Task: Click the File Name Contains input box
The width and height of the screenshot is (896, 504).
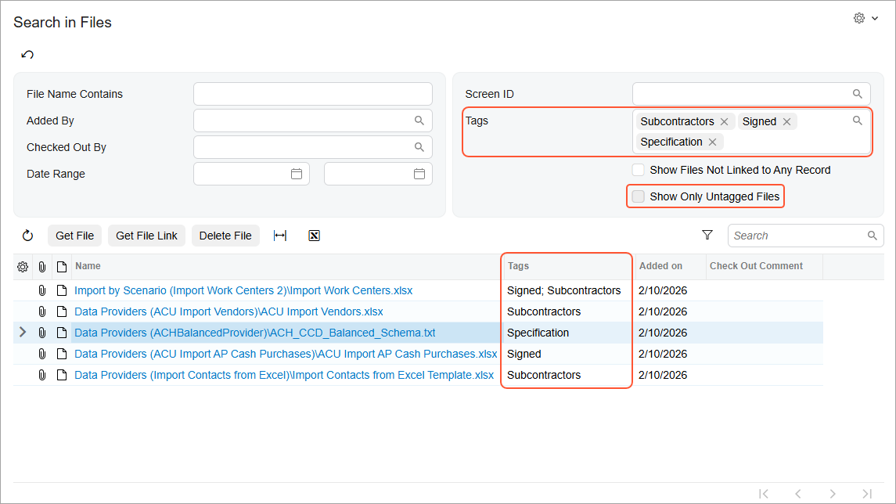Action: [x=312, y=94]
